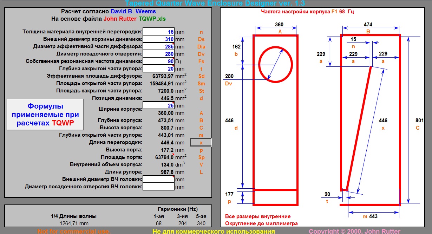Click the red speaker circle in the diagram
This screenshot has height=234, width=432.
tap(275, 47)
